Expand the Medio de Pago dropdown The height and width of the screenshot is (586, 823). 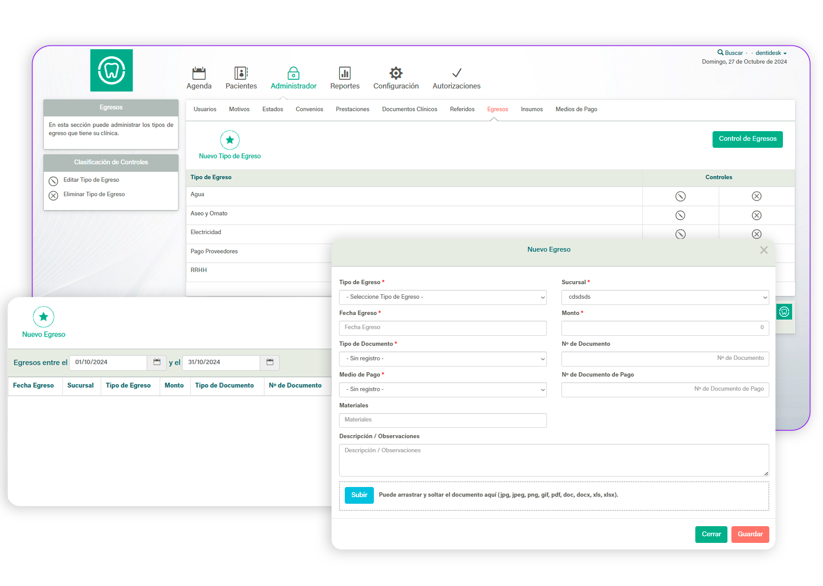pos(443,390)
